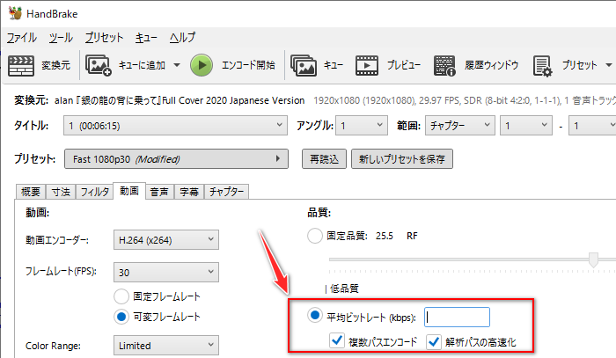This screenshot has width=616, height=358.
Task: Click the プリセット presets toolbar icon
Action: pos(543,66)
